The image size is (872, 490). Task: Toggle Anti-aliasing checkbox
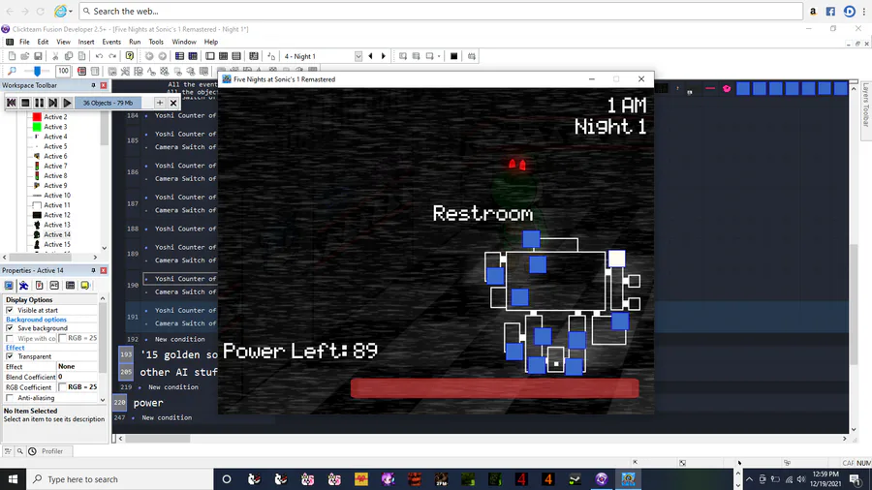(x=10, y=398)
